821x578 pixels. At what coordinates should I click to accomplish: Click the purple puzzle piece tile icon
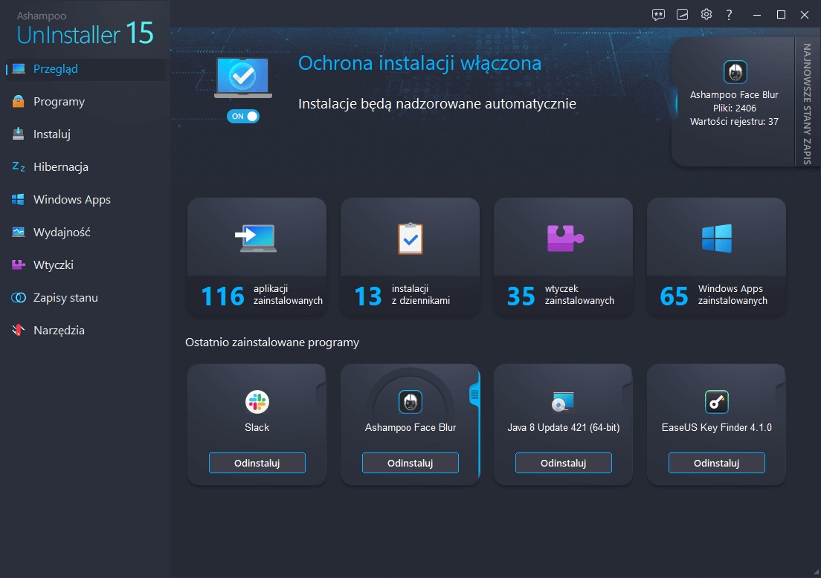565,238
